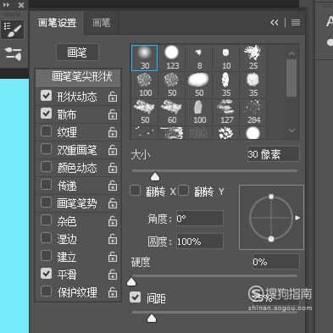The width and height of the screenshot is (333, 333).
Task: Click the 画笔 presets button
Action: point(77,53)
